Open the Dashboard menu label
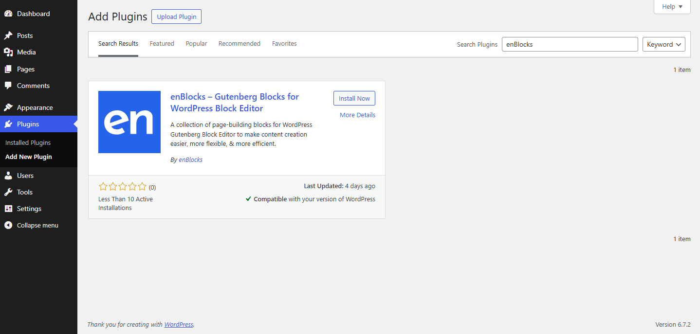Image resolution: width=700 pixels, height=334 pixels. (x=33, y=14)
